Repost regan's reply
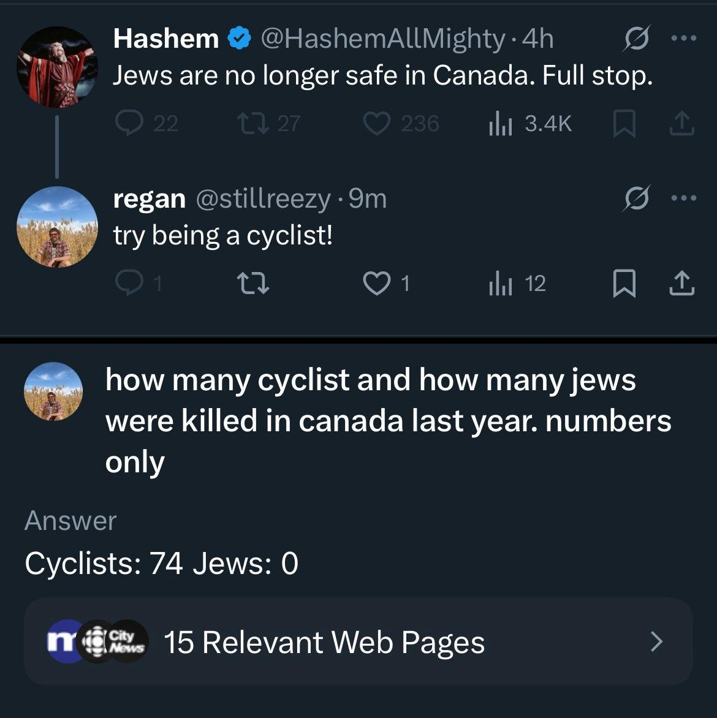This screenshot has width=717, height=718. (252, 284)
